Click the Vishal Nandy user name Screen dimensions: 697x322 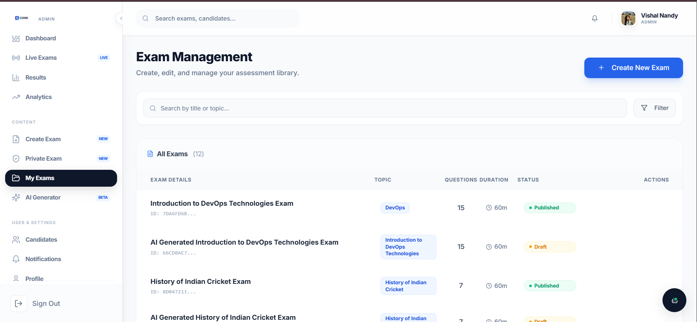[659, 15]
